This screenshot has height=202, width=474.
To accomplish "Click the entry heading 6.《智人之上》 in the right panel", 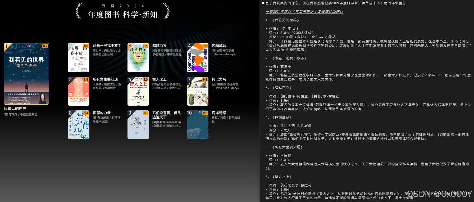I will (x=279, y=177).
